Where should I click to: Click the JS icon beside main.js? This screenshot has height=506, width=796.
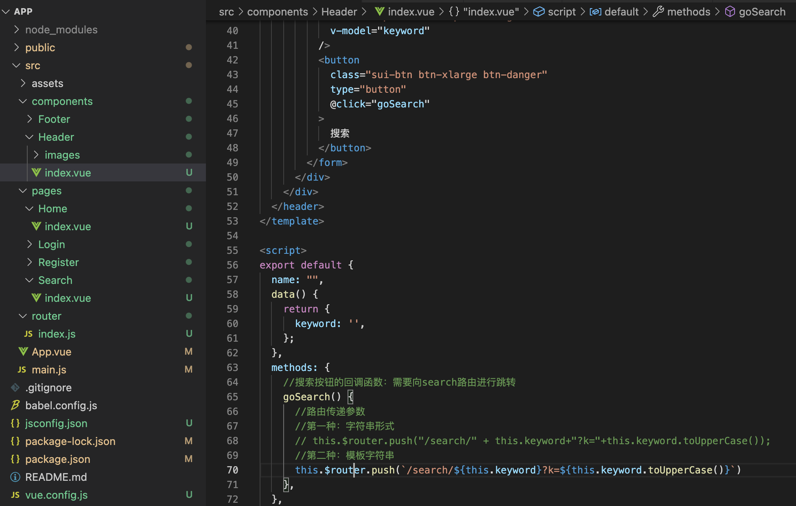22,369
